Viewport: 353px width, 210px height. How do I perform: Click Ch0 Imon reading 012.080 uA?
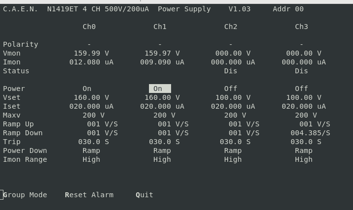point(91,62)
